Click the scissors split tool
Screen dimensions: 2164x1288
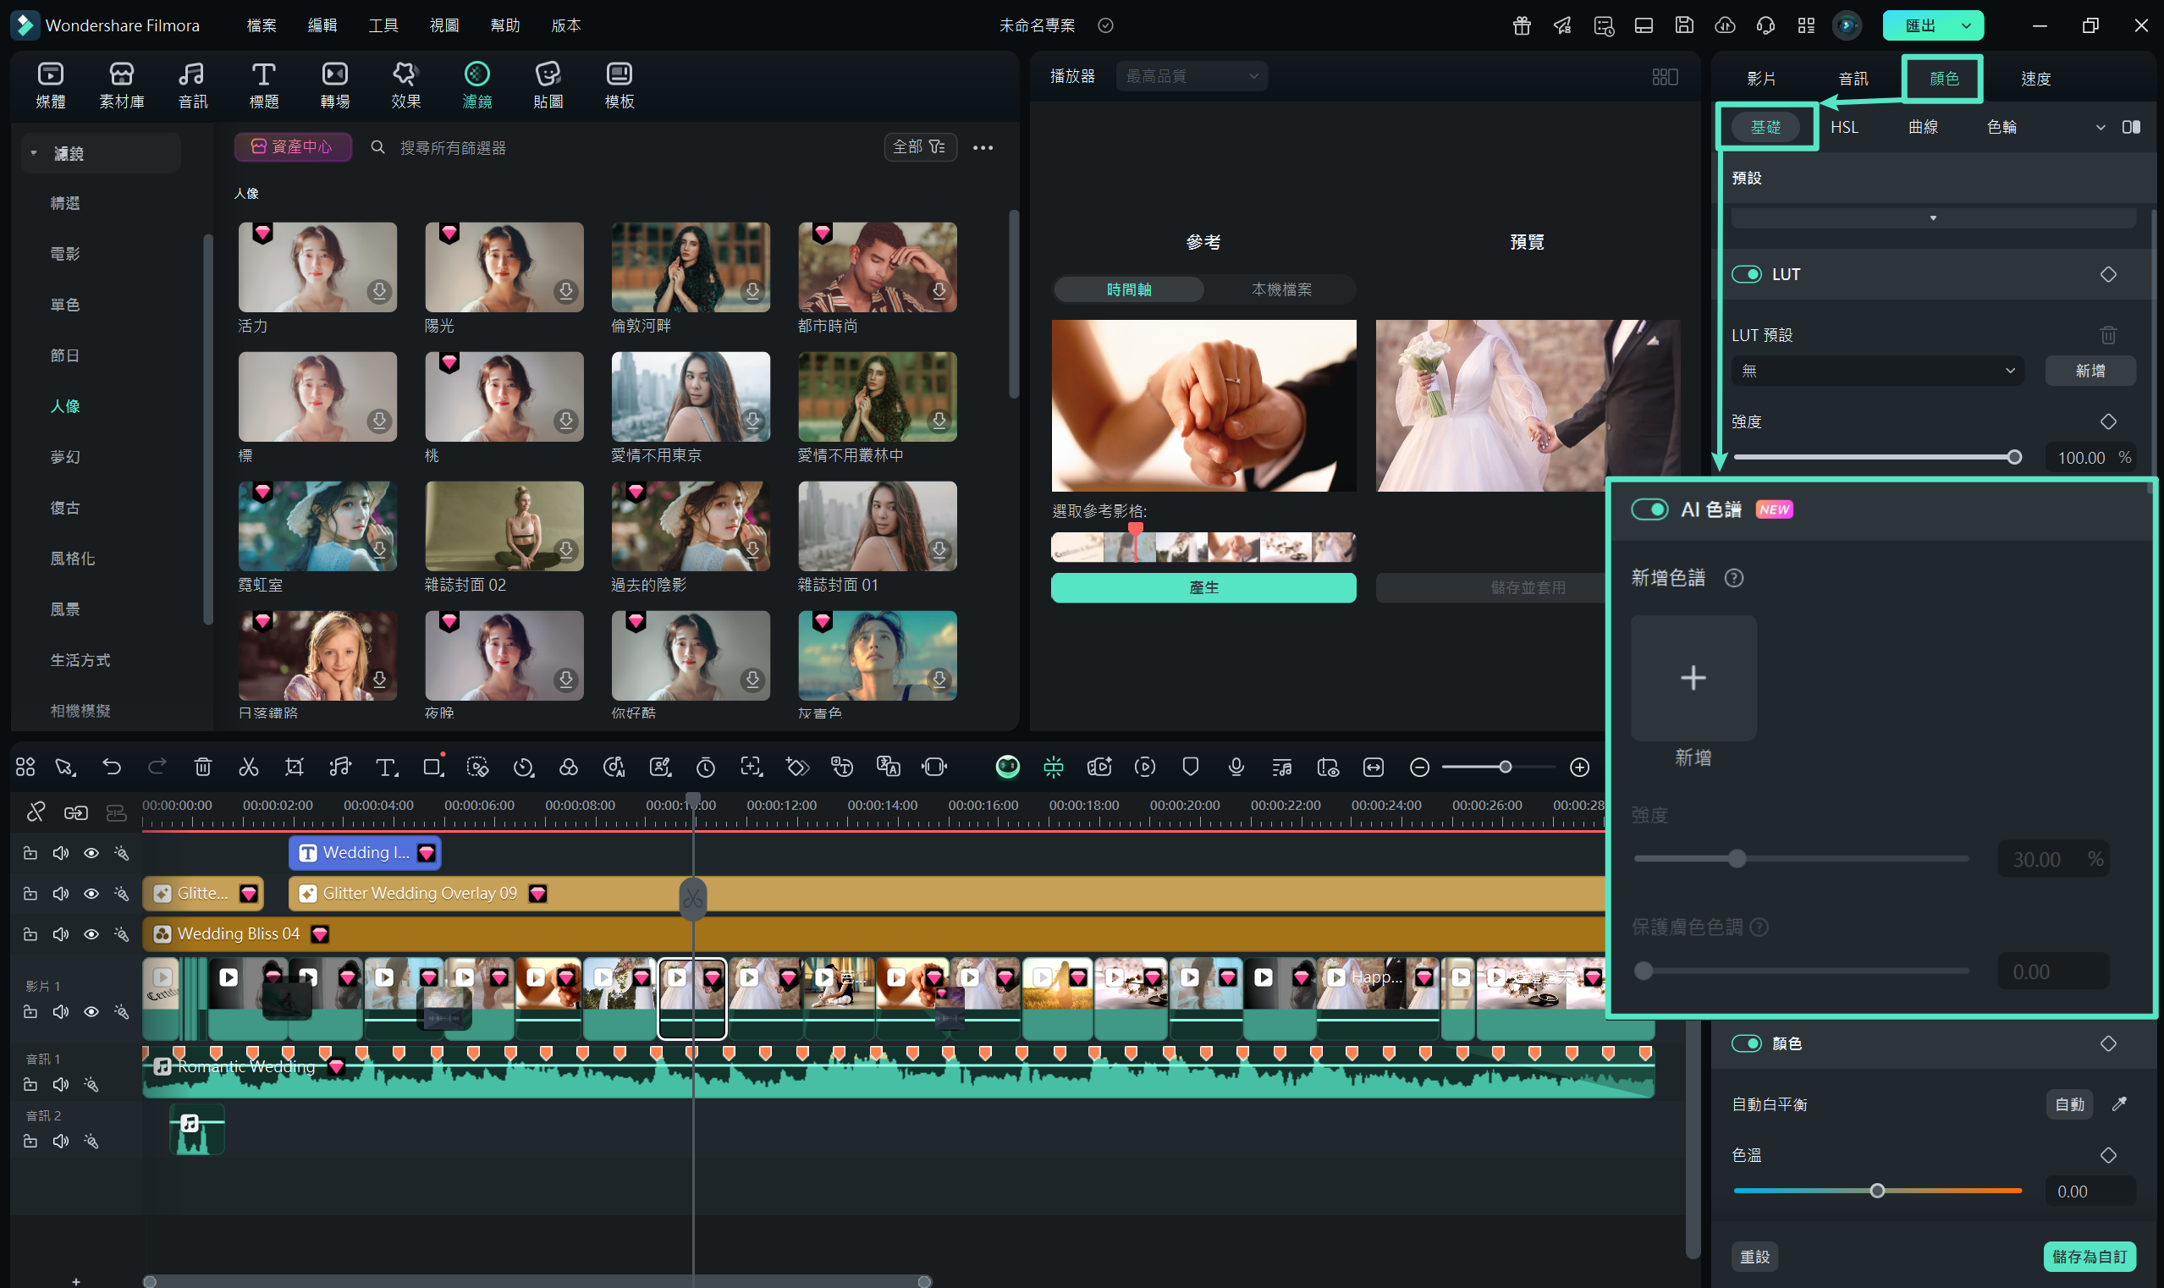click(x=248, y=767)
